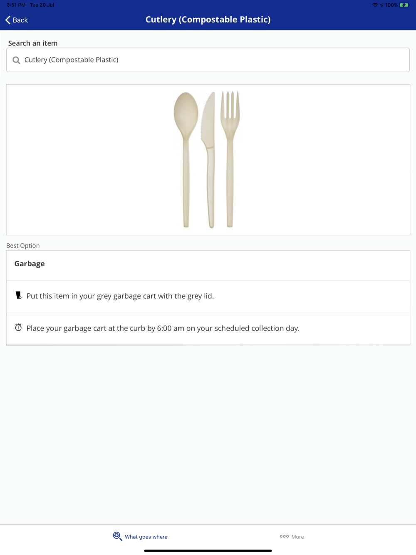Click the Search an item field
This screenshot has width=416, height=555.
[x=208, y=60]
